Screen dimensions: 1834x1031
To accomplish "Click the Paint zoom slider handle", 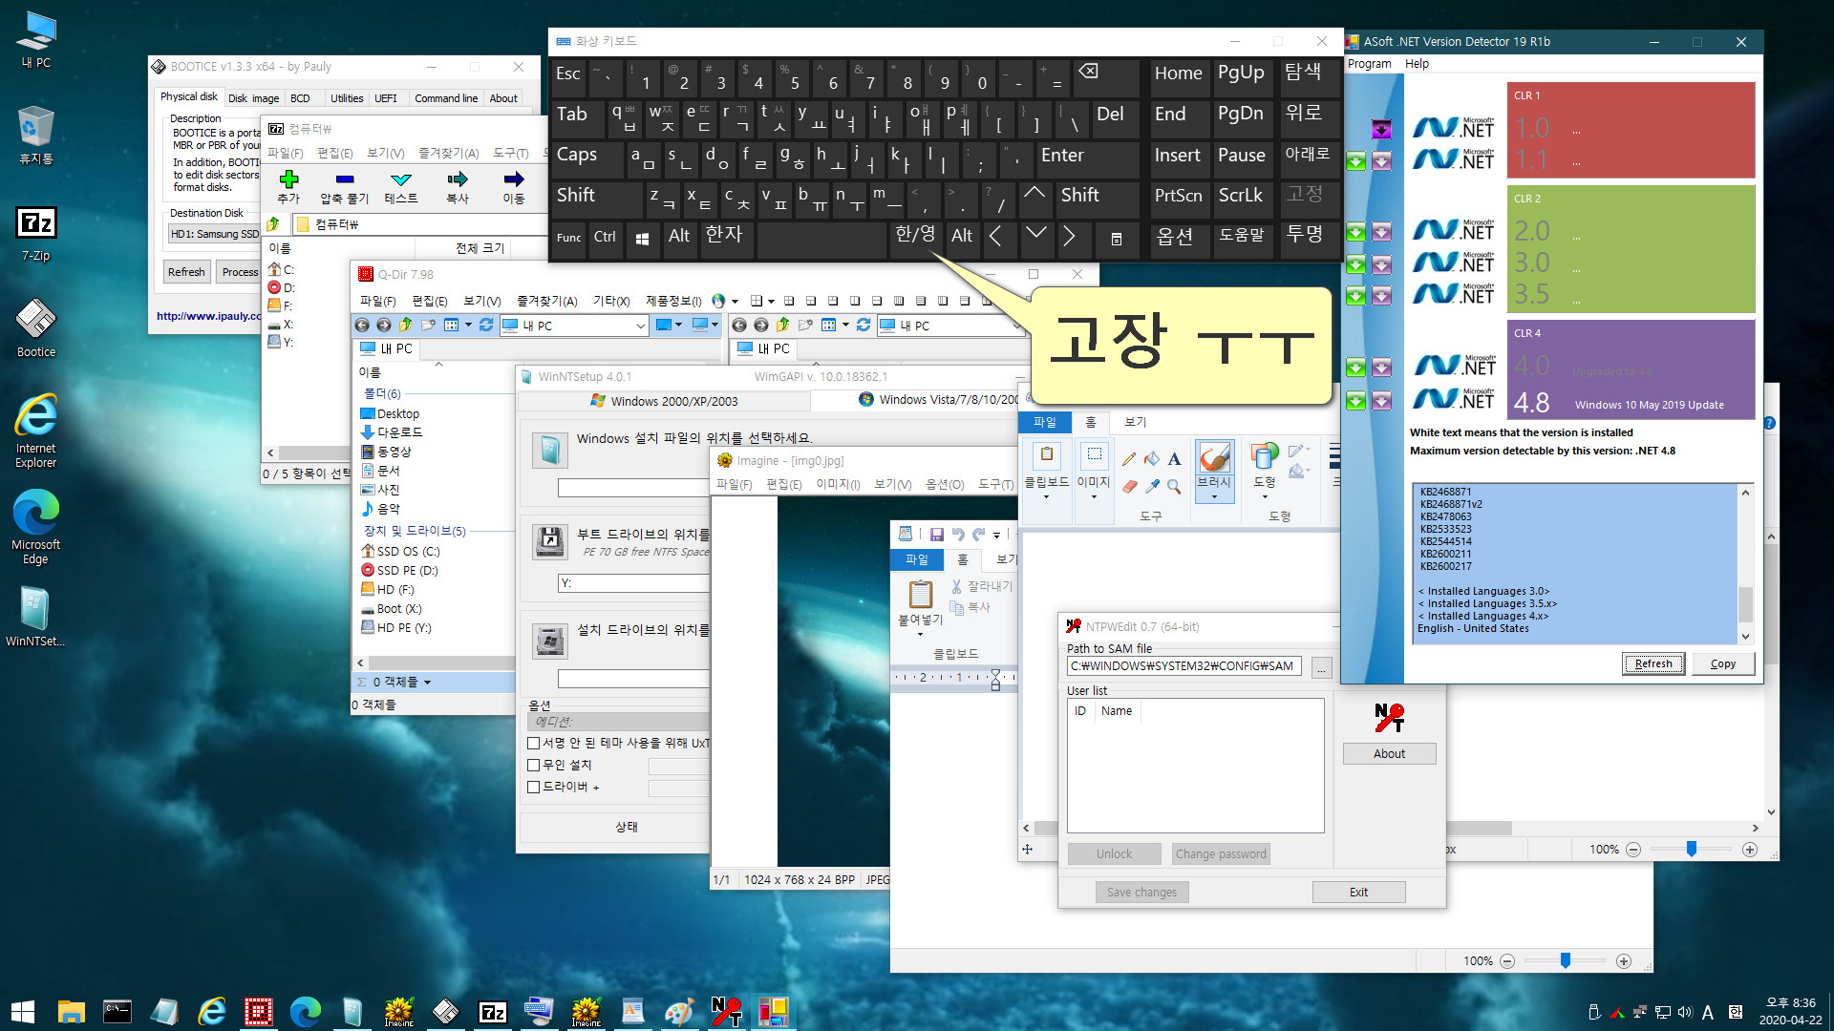I will [x=1691, y=850].
